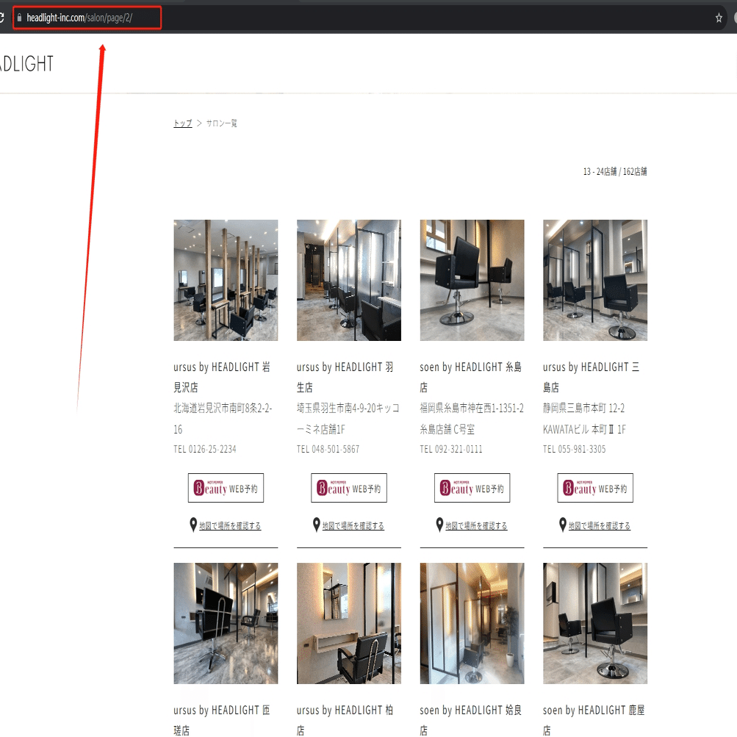
Task: Open the soen by HEADLIGHT 鹿屋店 title
Action: click(594, 720)
